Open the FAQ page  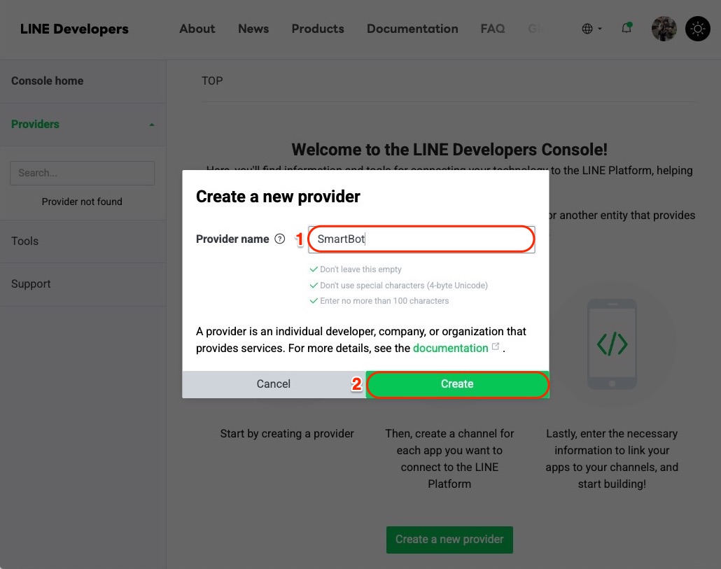(493, 29)
